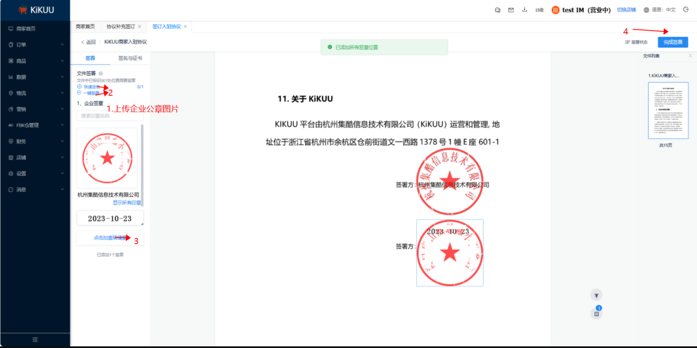697x348 pixels.
Task: Click the logout icon at the top right
Action: click(685, 9)
